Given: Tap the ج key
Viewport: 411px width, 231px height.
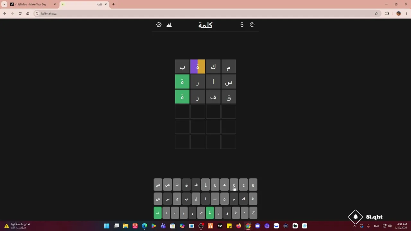Looking at the screenshot, I should (x=253, y=185).
